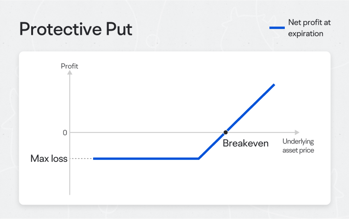Viewport: 349px width, 219px height.
Task: Click the kink where the blue line turns upward
Action: pos(199,159)
